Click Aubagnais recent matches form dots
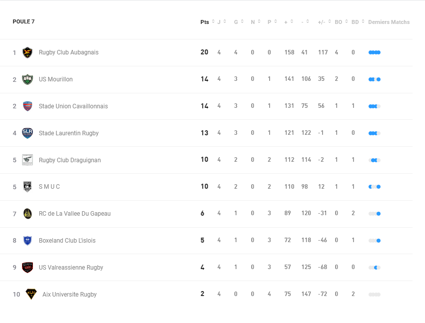Image resolution: width=425 pixels, height=323 pixels. [375, 52]
